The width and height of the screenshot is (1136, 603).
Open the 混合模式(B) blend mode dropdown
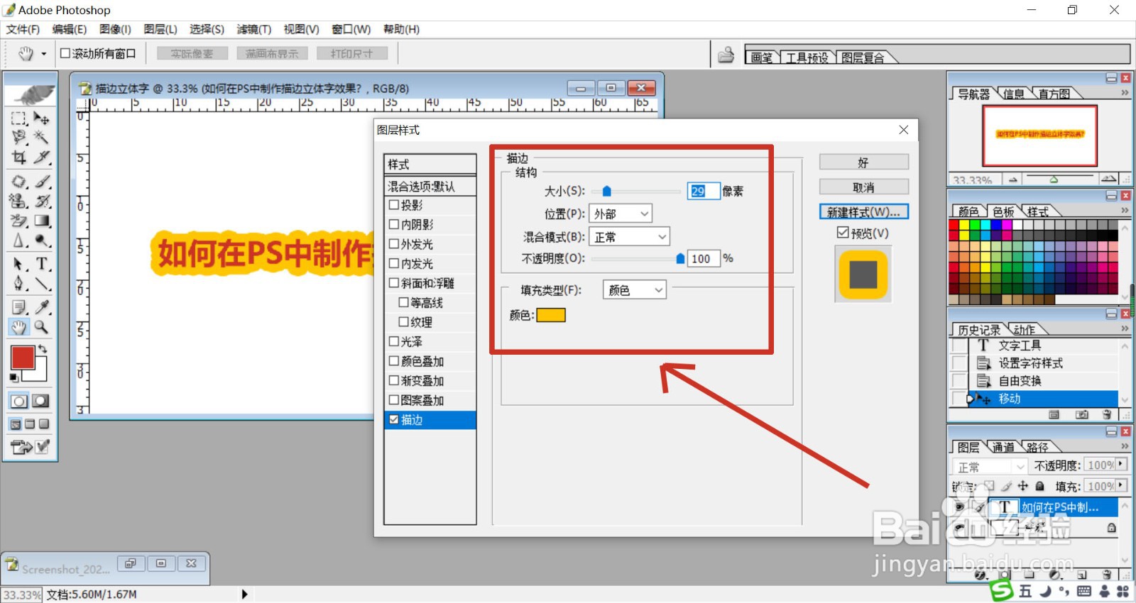[x=629, y=237]
